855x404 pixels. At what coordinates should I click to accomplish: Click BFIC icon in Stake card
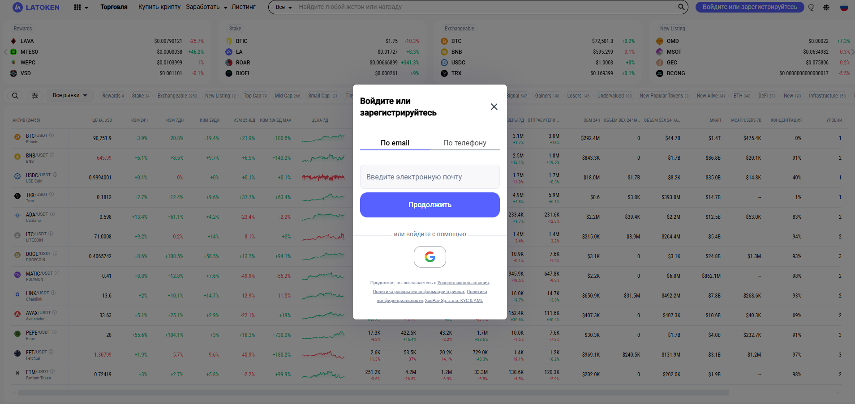click(x=229, y=41)
